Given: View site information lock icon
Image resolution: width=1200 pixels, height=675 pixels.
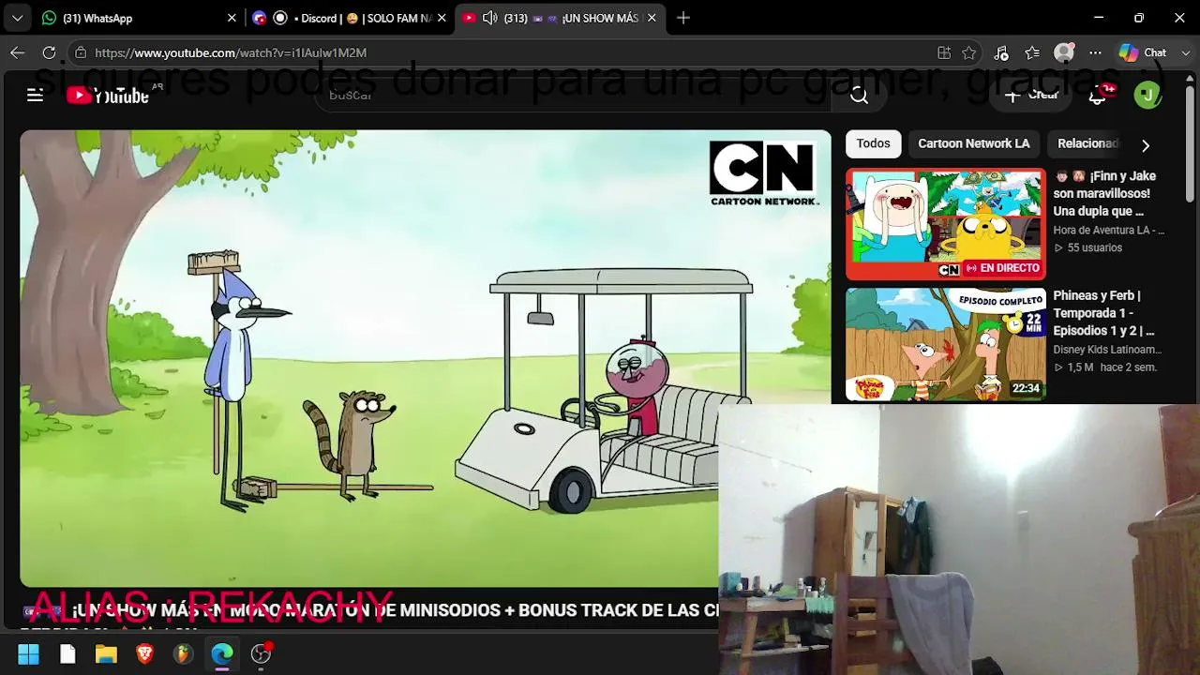Looking at the screenshot, I should pos(81,52).
